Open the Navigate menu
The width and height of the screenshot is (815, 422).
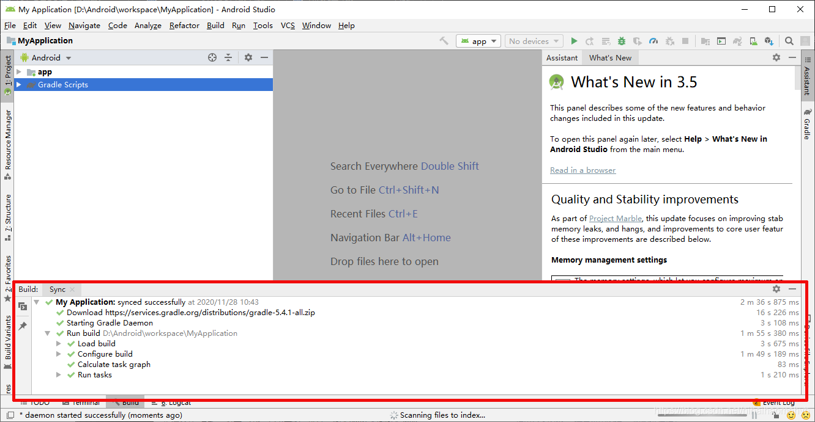click(84, 25)
